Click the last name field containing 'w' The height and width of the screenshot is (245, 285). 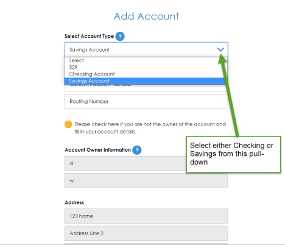click(x=146, y=180)
